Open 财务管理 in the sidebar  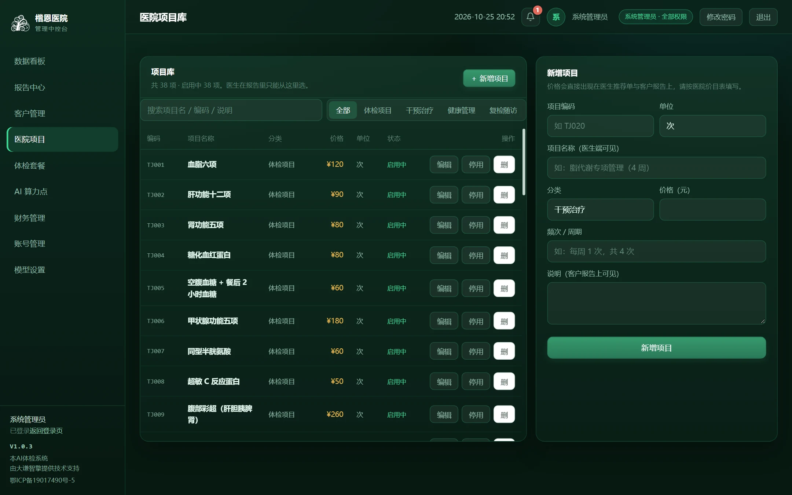62,218
